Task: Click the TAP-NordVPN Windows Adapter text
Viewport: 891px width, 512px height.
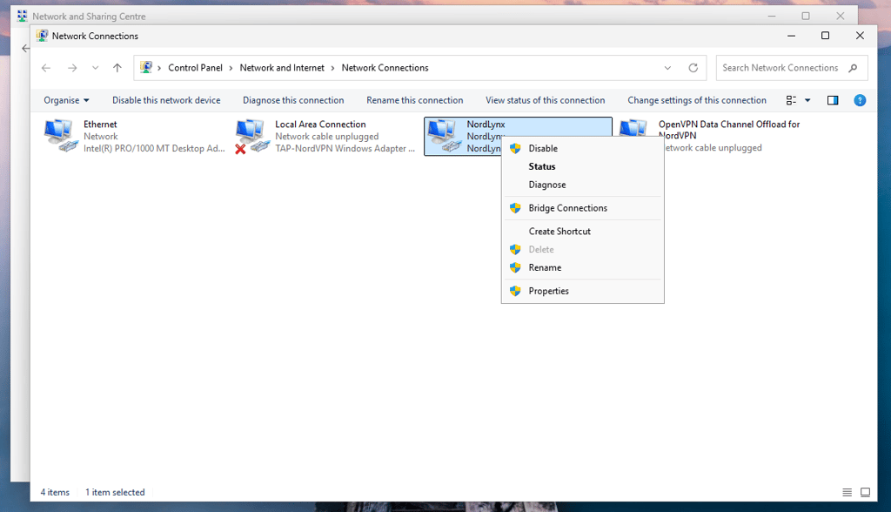Action: click(345, 149)
